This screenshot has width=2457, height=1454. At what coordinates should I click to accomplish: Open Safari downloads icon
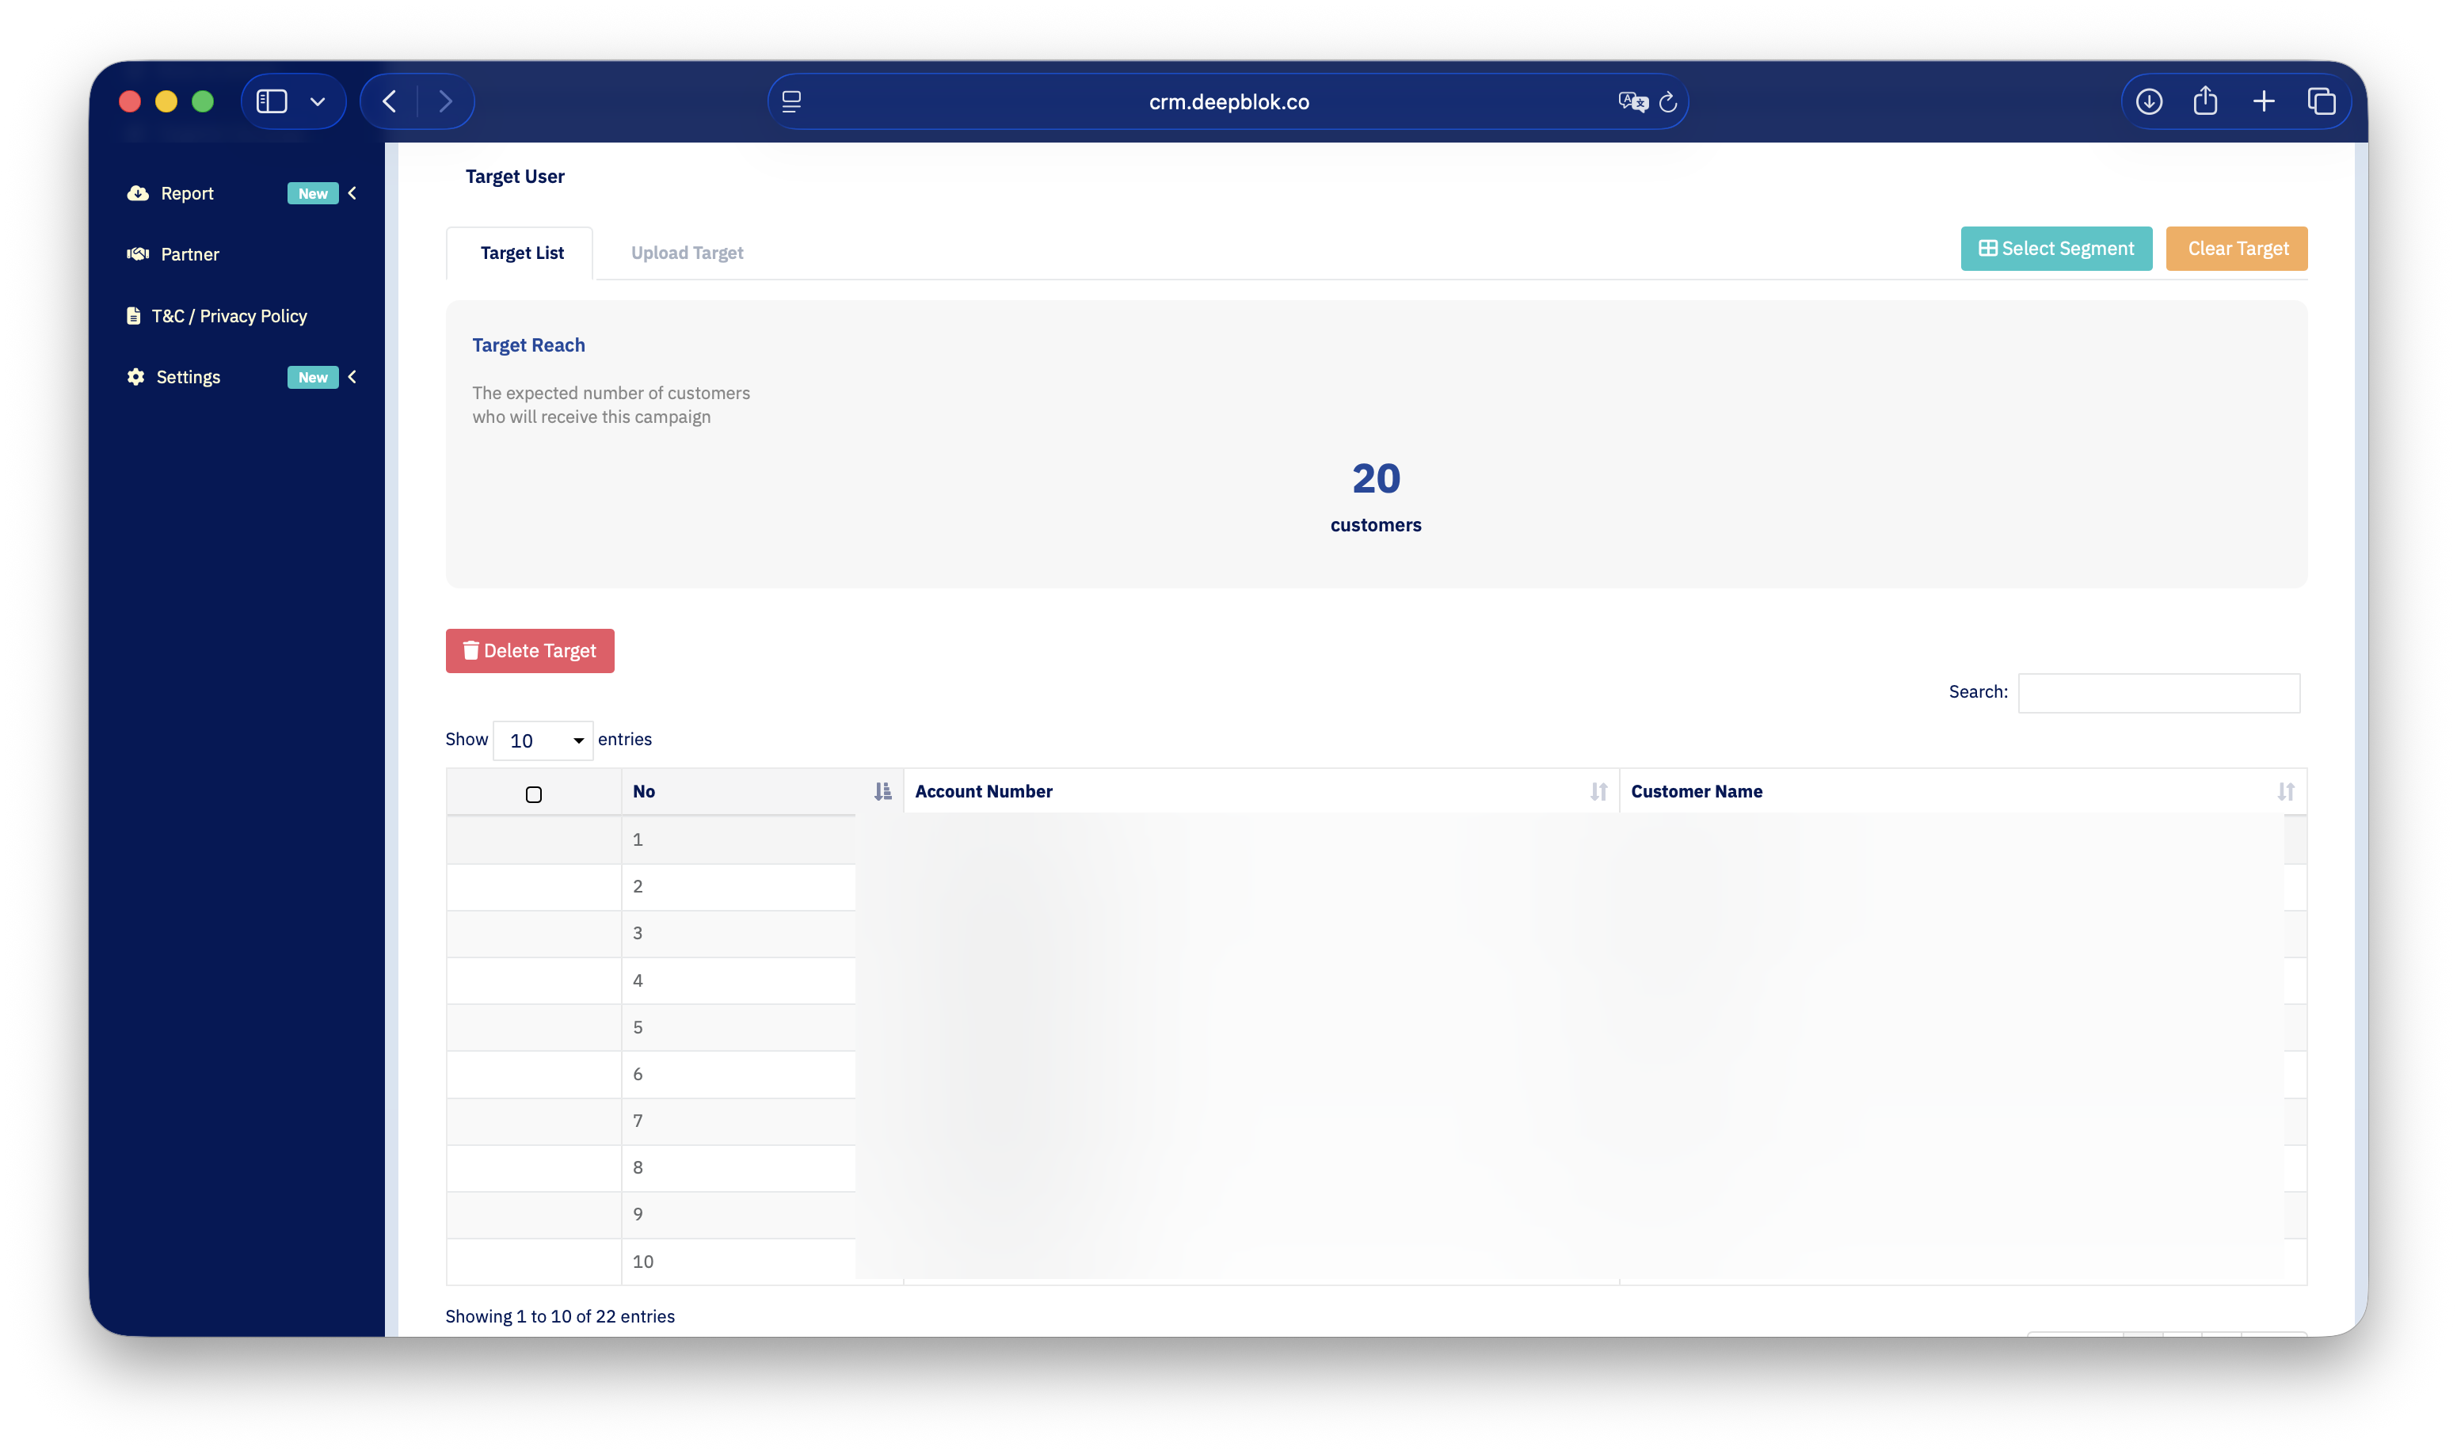(x=2148, y=101)
